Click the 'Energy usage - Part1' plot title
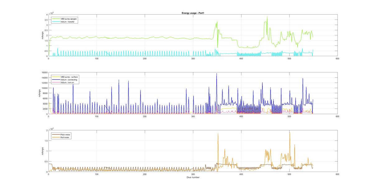The image size is (373, 193). pos(192,13)
